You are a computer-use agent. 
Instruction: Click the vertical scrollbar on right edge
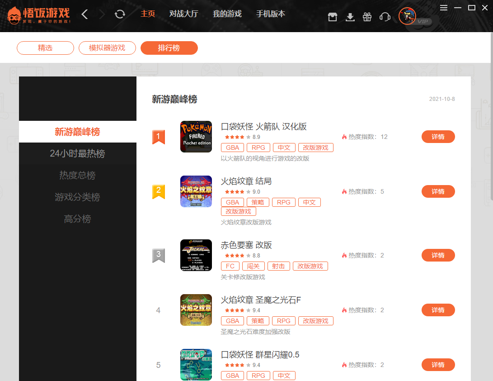coord(492,116)
